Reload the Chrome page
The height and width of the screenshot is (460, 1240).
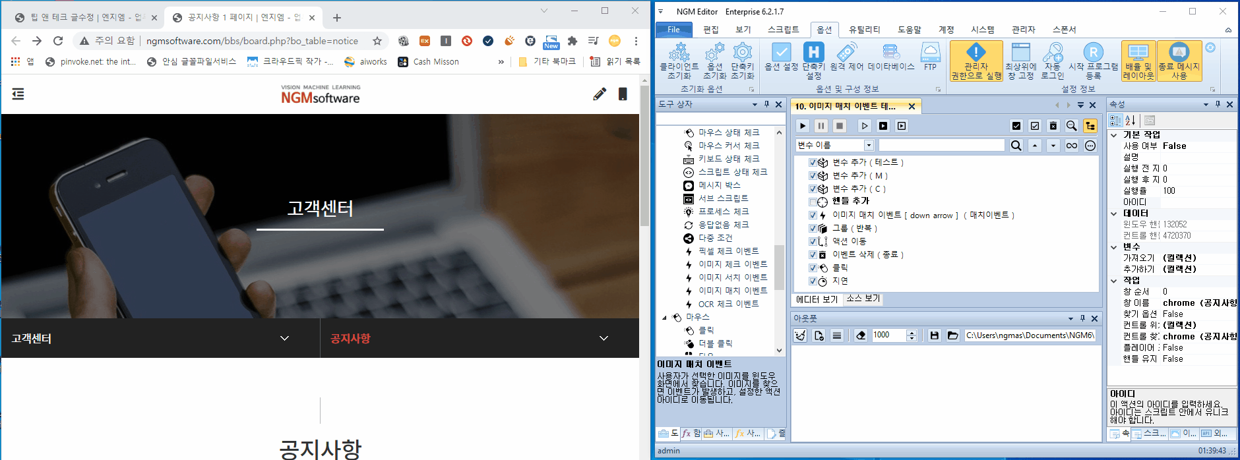58,41
